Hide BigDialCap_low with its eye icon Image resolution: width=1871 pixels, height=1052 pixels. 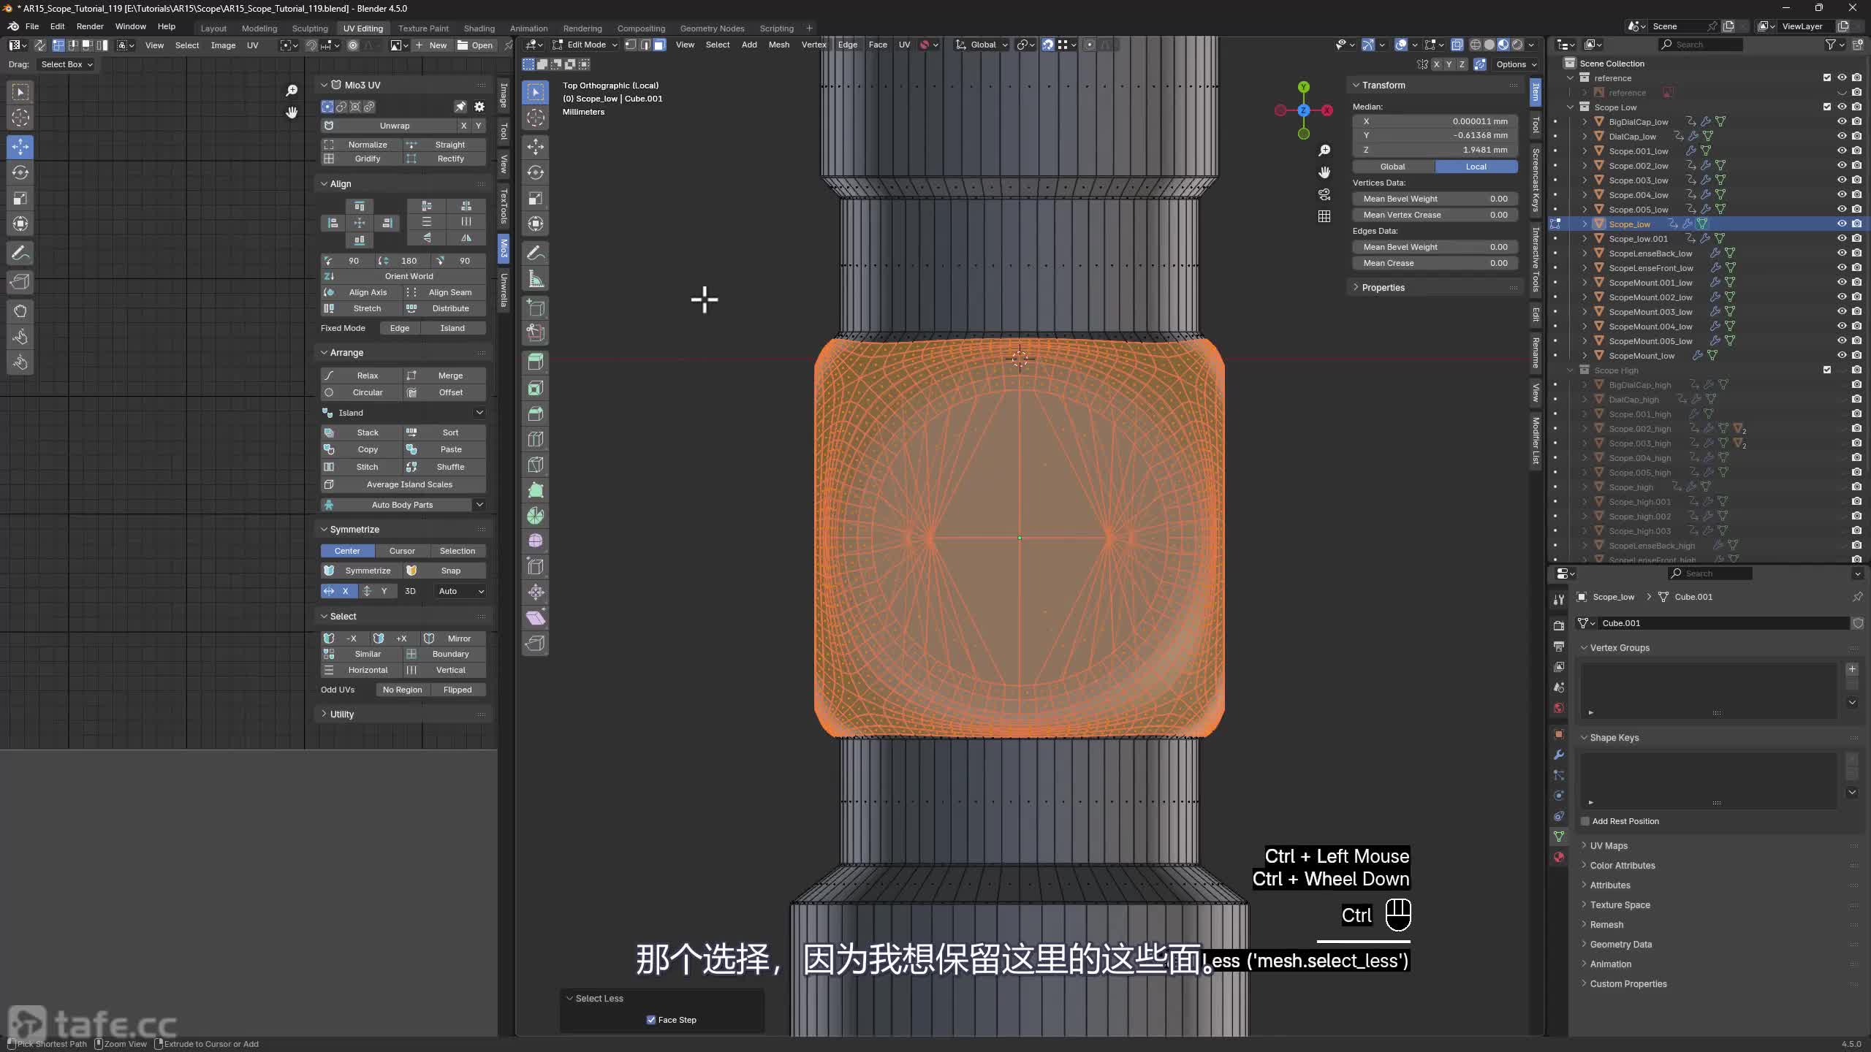tap(1842, 122)
